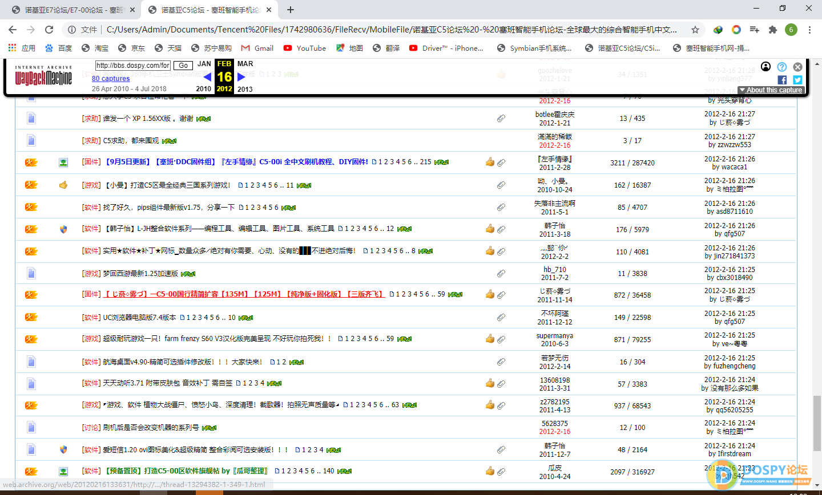Viewport: 822px width, 495px height.
Task: Open the 翻译 bookmark
Action: pyautogui.click(x=386, y=48)
